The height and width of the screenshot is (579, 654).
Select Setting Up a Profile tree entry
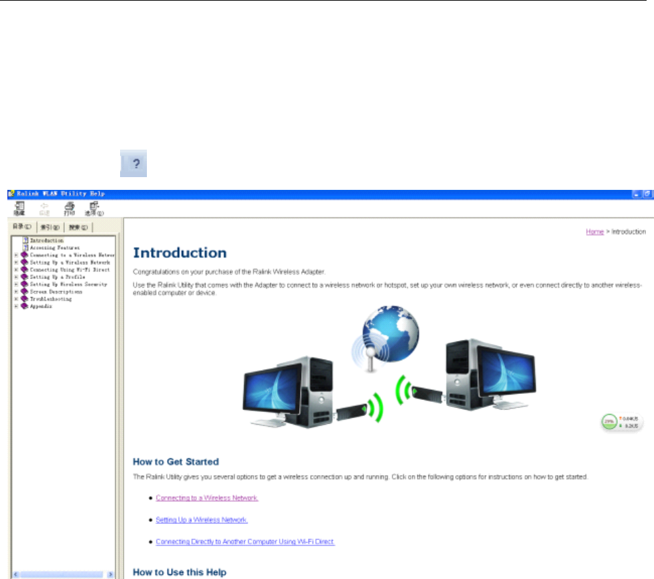point(58,277)
